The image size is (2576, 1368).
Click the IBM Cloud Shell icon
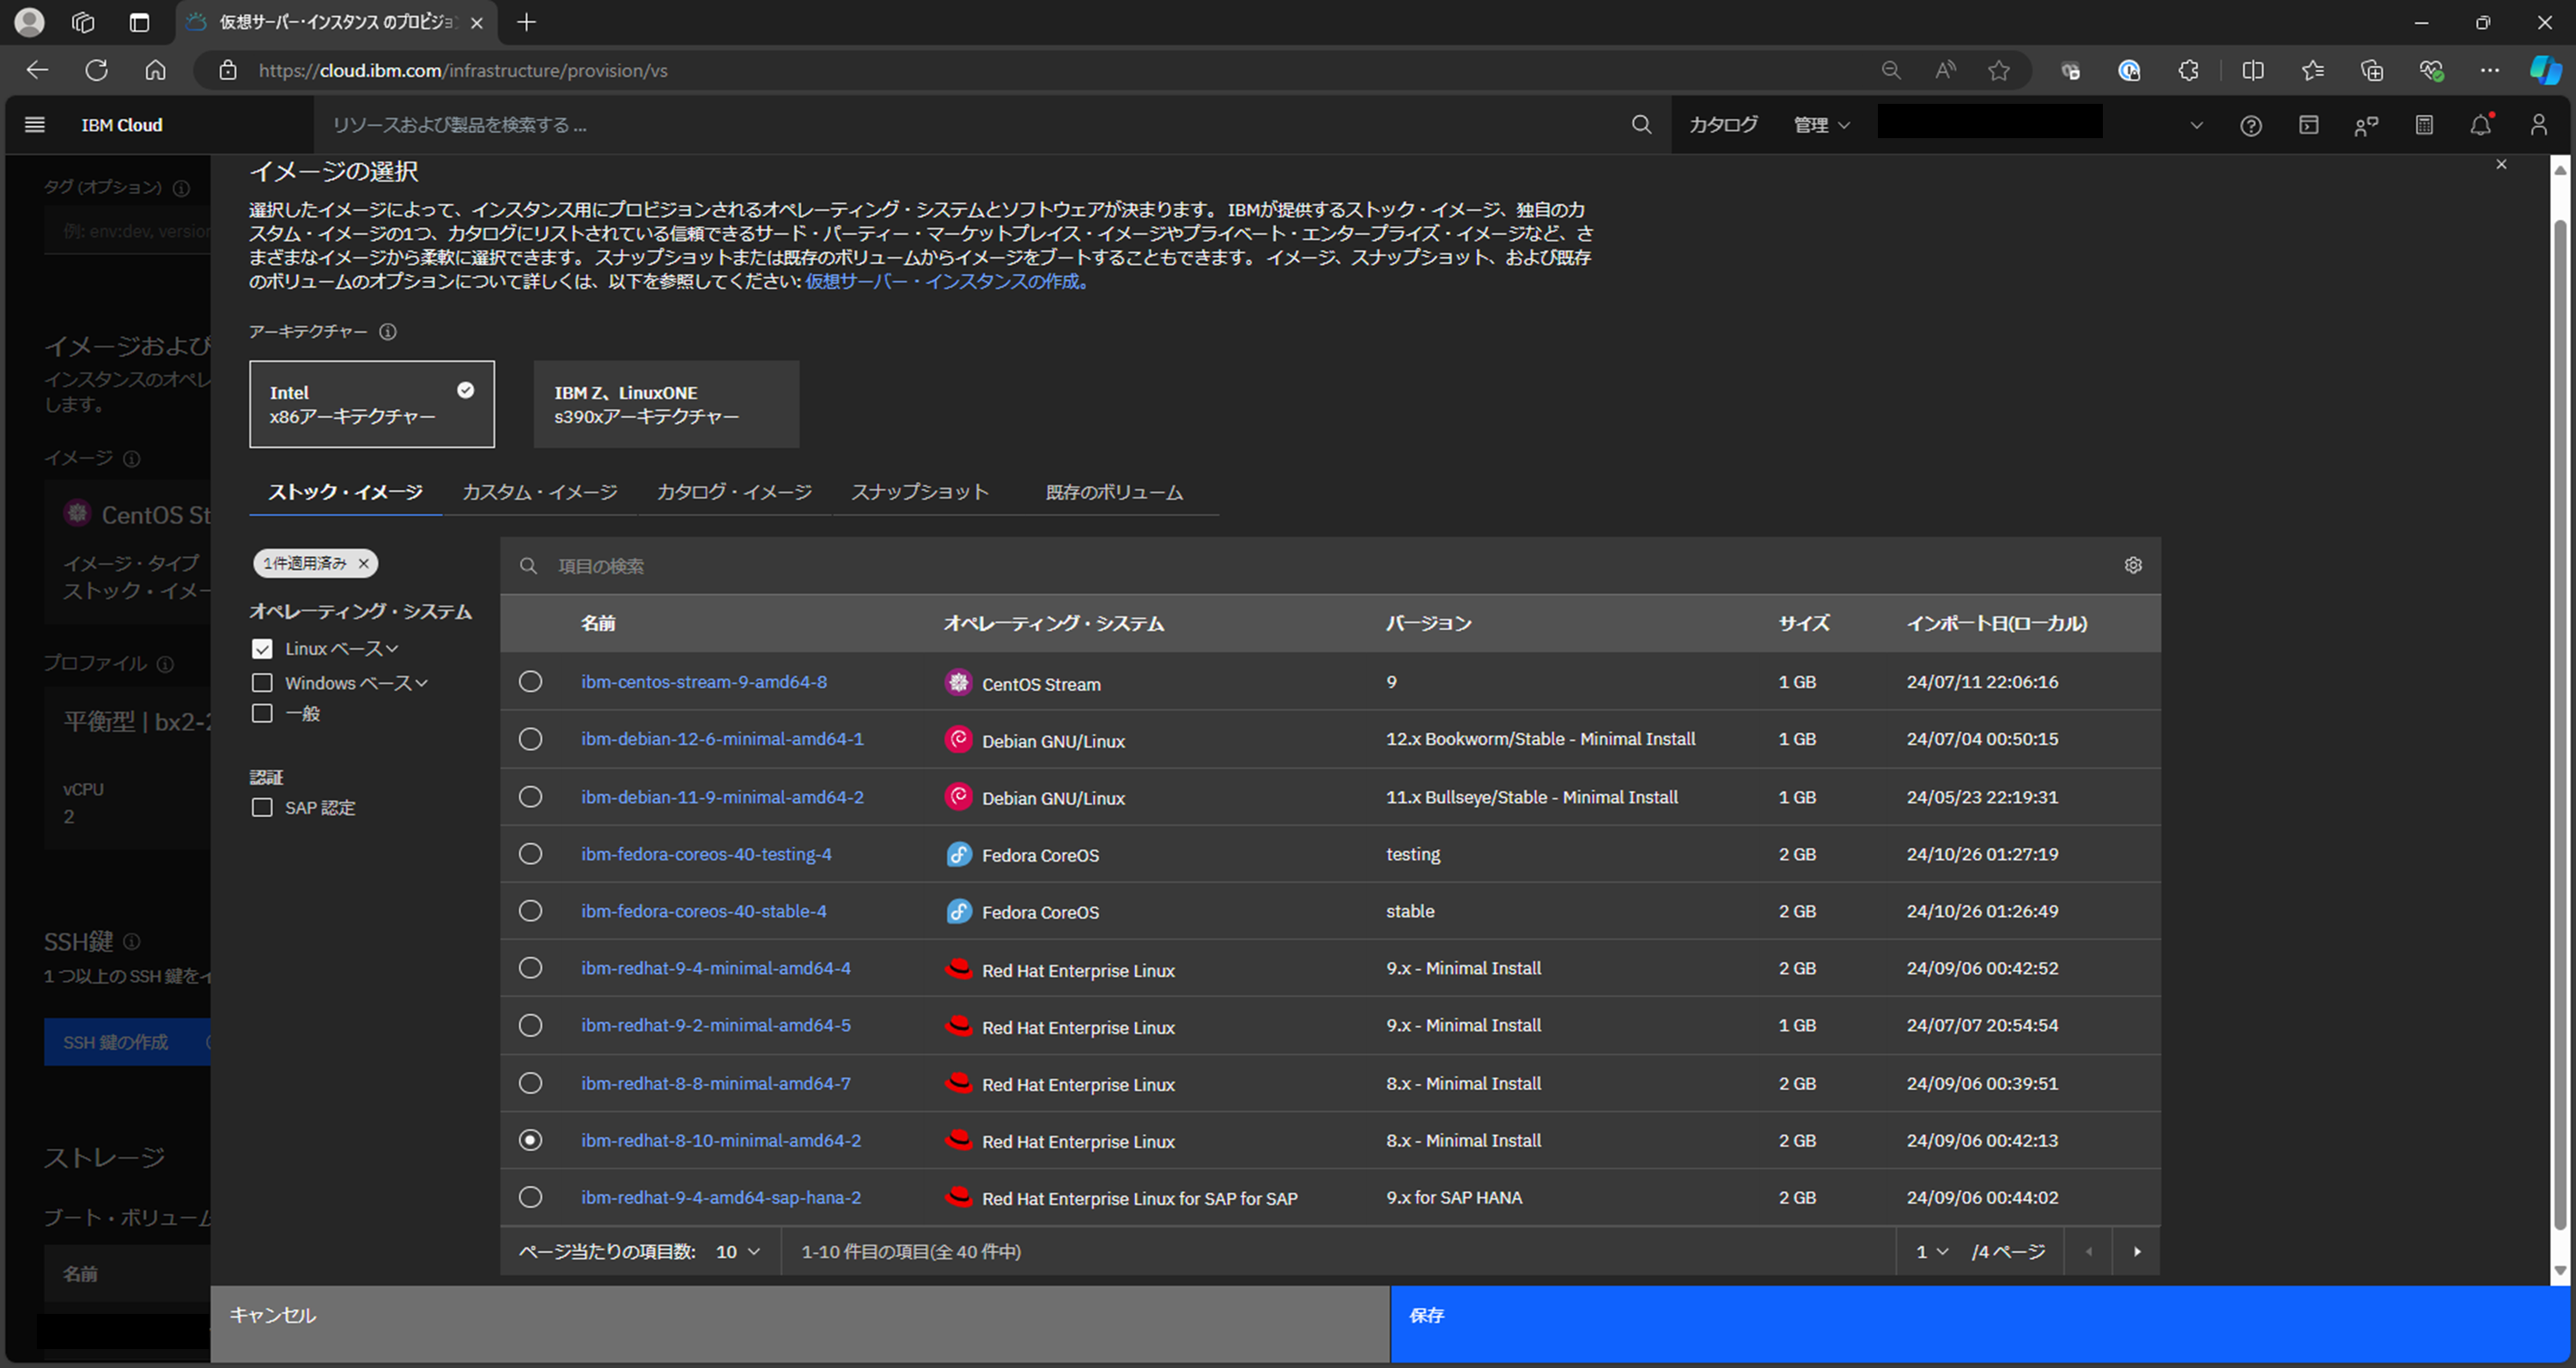(x=2308, y=126)
